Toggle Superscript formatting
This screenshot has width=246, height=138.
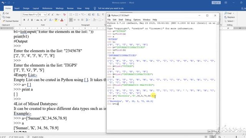45,20
